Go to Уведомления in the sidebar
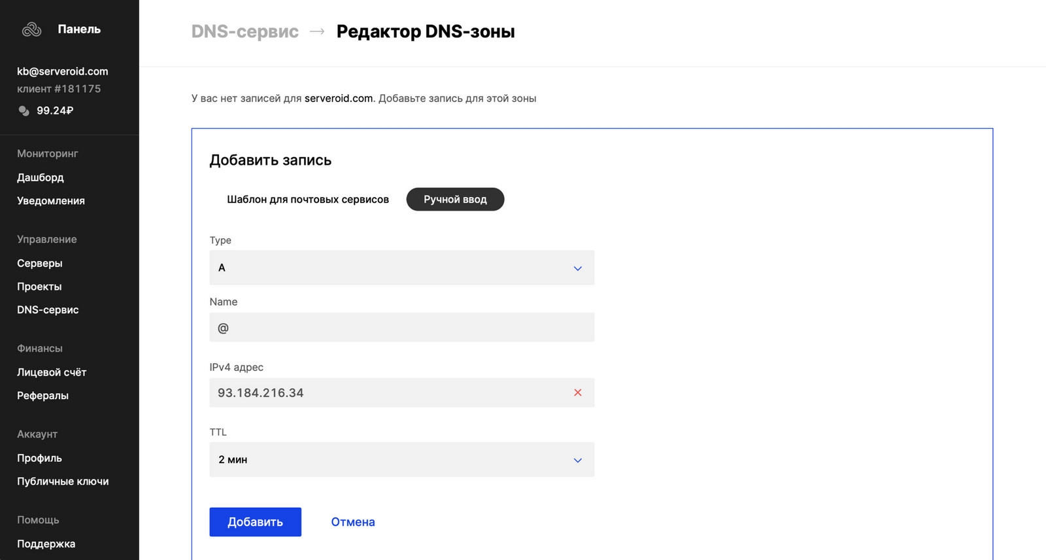The height and width of the screenshot is (560, 1046). click(x=51, y=201)
